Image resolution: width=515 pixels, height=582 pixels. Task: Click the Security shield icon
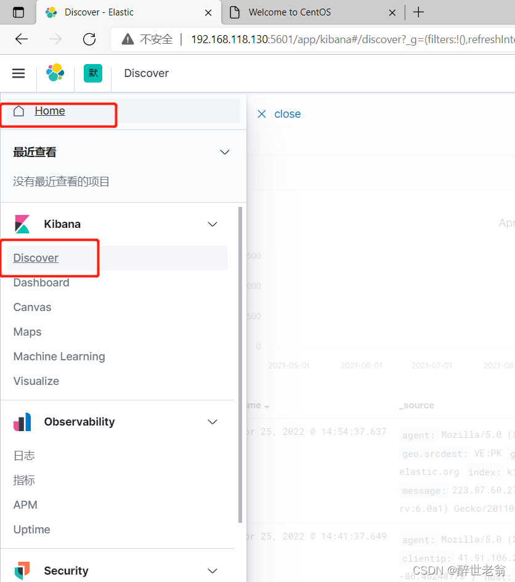pyautogui.click(x=22, y=570)
